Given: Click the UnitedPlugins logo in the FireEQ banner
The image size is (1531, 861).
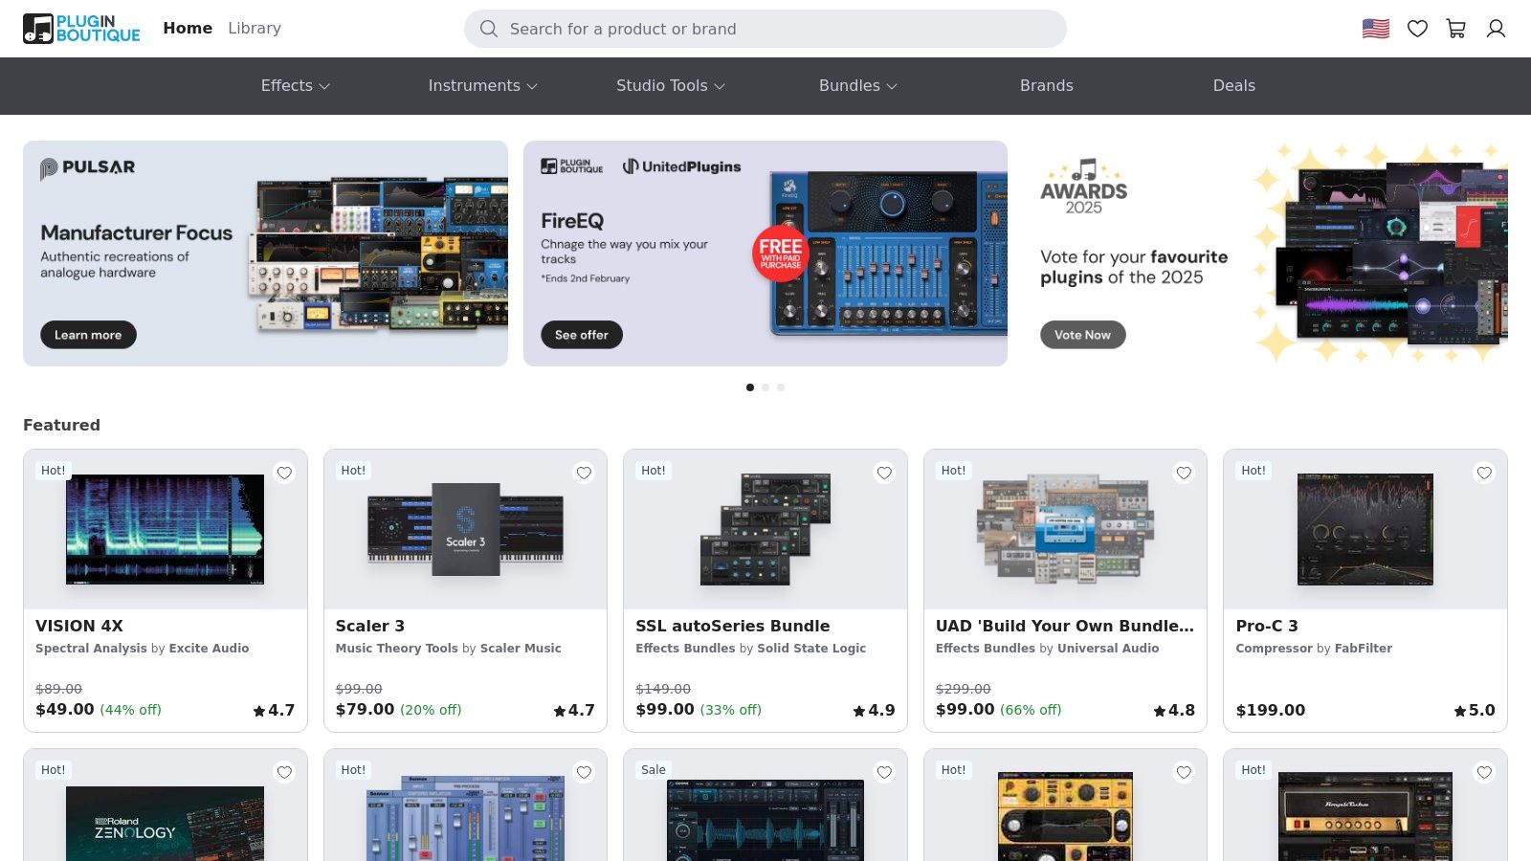Looking at the screenshot, I should coord(683,166).
